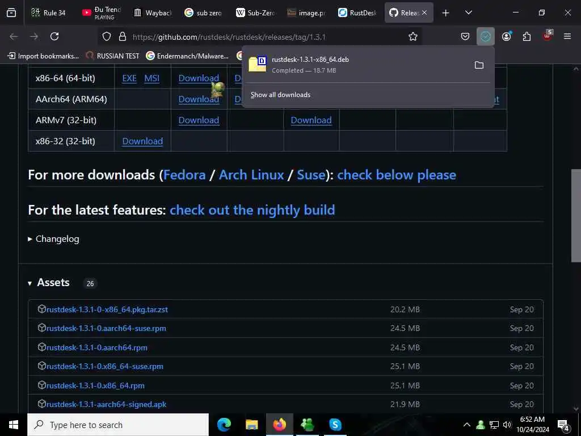Open the RUSSIAN TEST bookmark
The width and height of the screenshot is (581, 436).
point(112,56)
